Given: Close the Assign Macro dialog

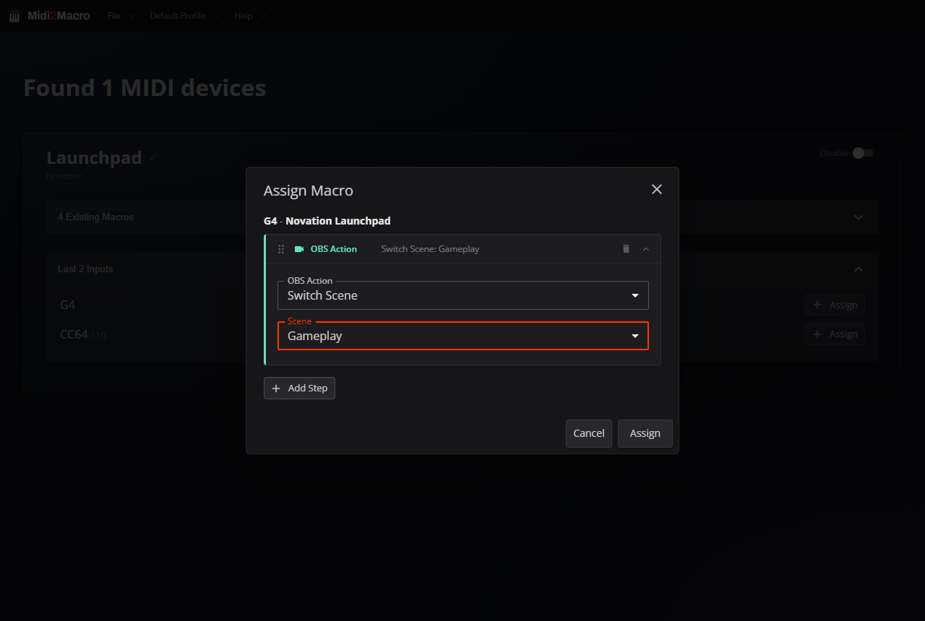Looking at the screenshot, I should [657, 189].
